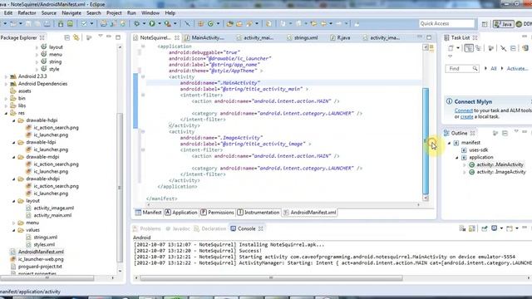The width and height of the screenshot is (532, 299).
Task: Switch to the Problems view tab
Action: (147, 229)
